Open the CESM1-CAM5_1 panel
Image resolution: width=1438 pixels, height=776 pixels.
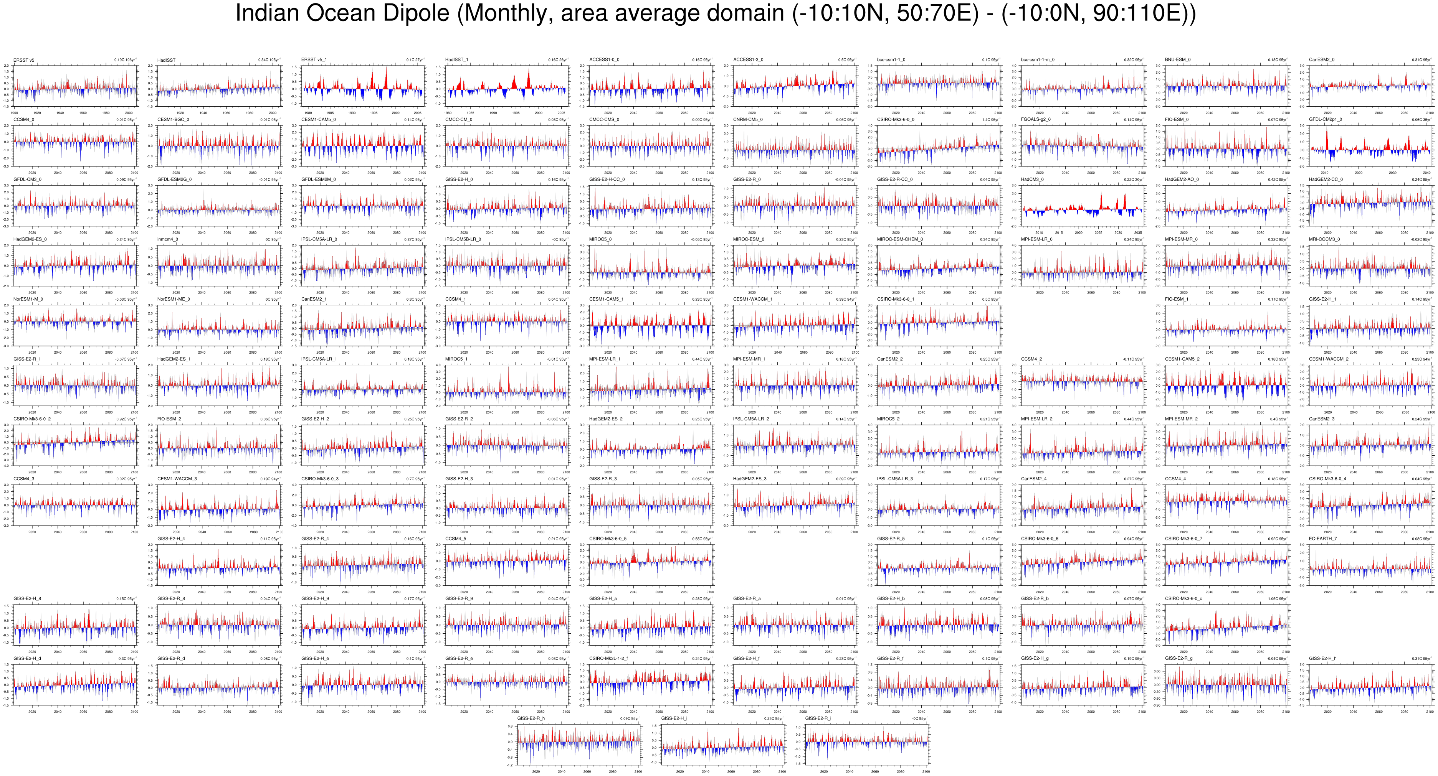point(651,325)
